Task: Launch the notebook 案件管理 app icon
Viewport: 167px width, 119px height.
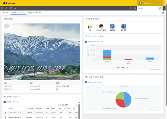Action: tap(123, 27)
